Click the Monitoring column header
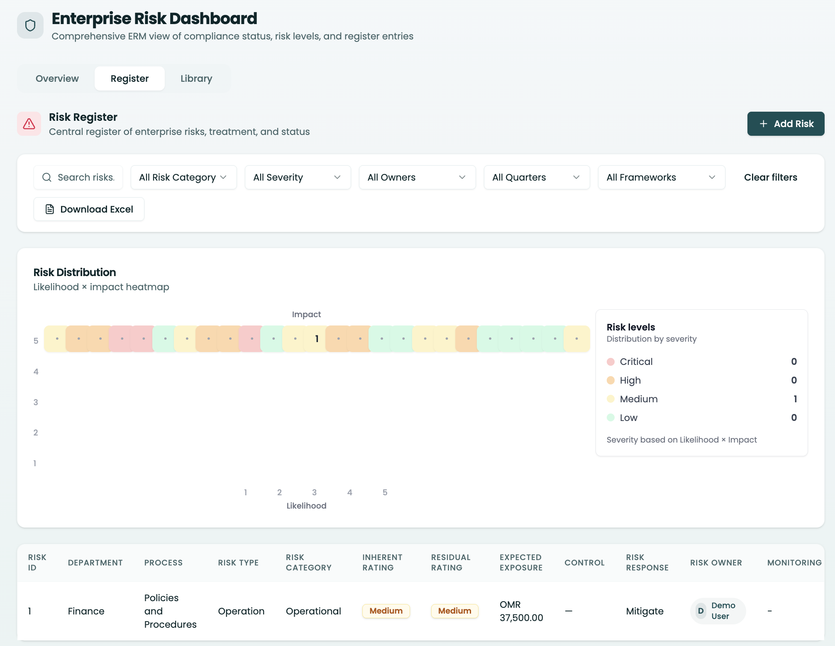The width and height of the screenshot is (835, 646). tap(794, 563)
